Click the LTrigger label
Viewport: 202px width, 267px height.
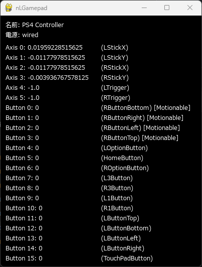click(115, 88)
